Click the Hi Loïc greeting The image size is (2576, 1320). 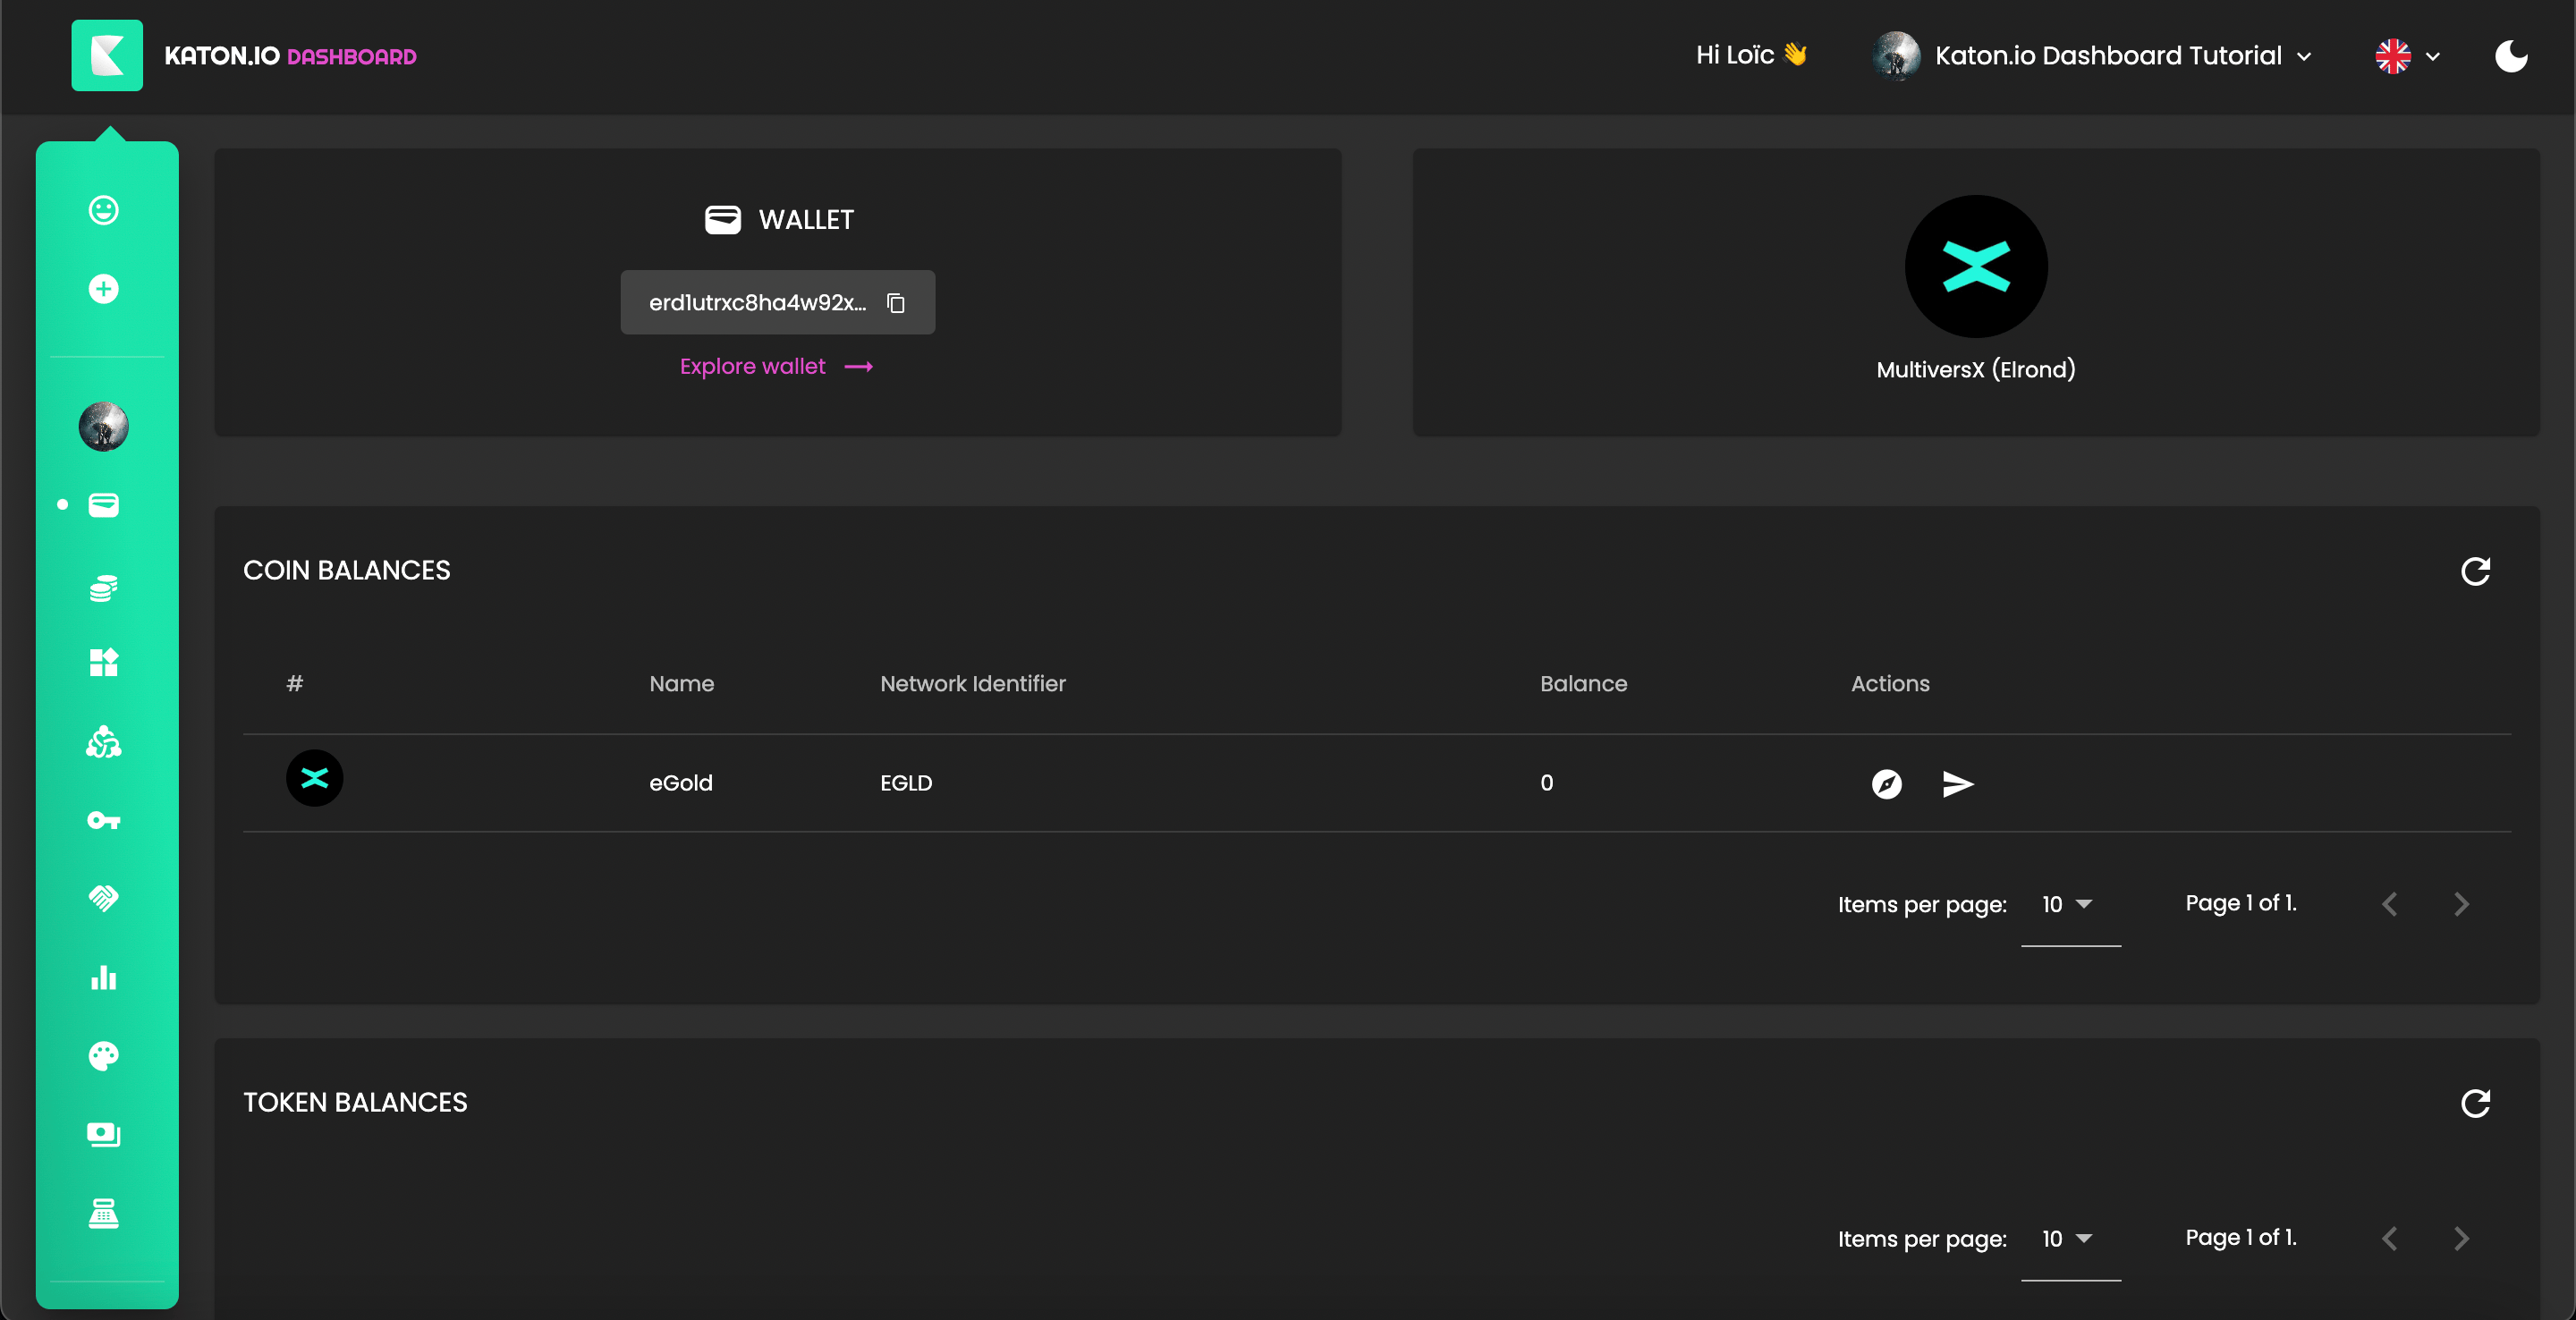[x=1752, y=55]
